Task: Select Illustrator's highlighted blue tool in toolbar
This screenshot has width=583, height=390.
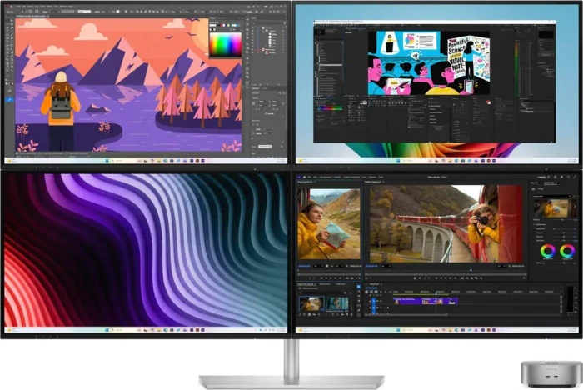Action: [x=10, y=100]
